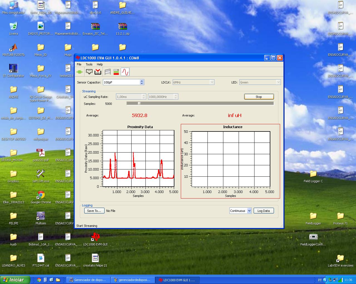The height and width of the screenshot is (284, 356).
Task: Select the Dropbox folder on desktop
Action: click(x=13, y=177)
